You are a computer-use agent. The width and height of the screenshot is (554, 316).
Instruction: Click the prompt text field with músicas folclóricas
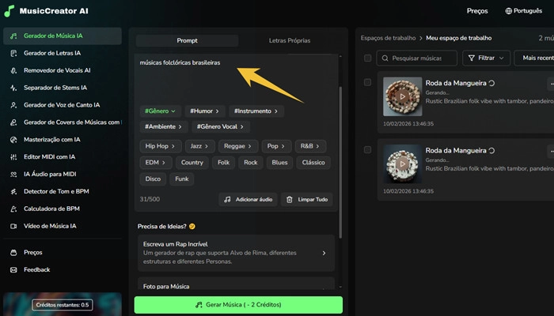tap(237, 77)
